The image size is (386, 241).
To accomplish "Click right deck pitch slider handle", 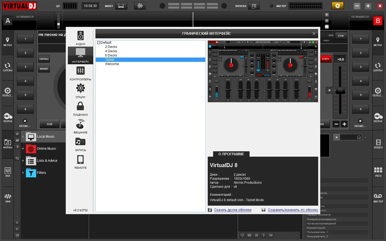I will (340, 91).
